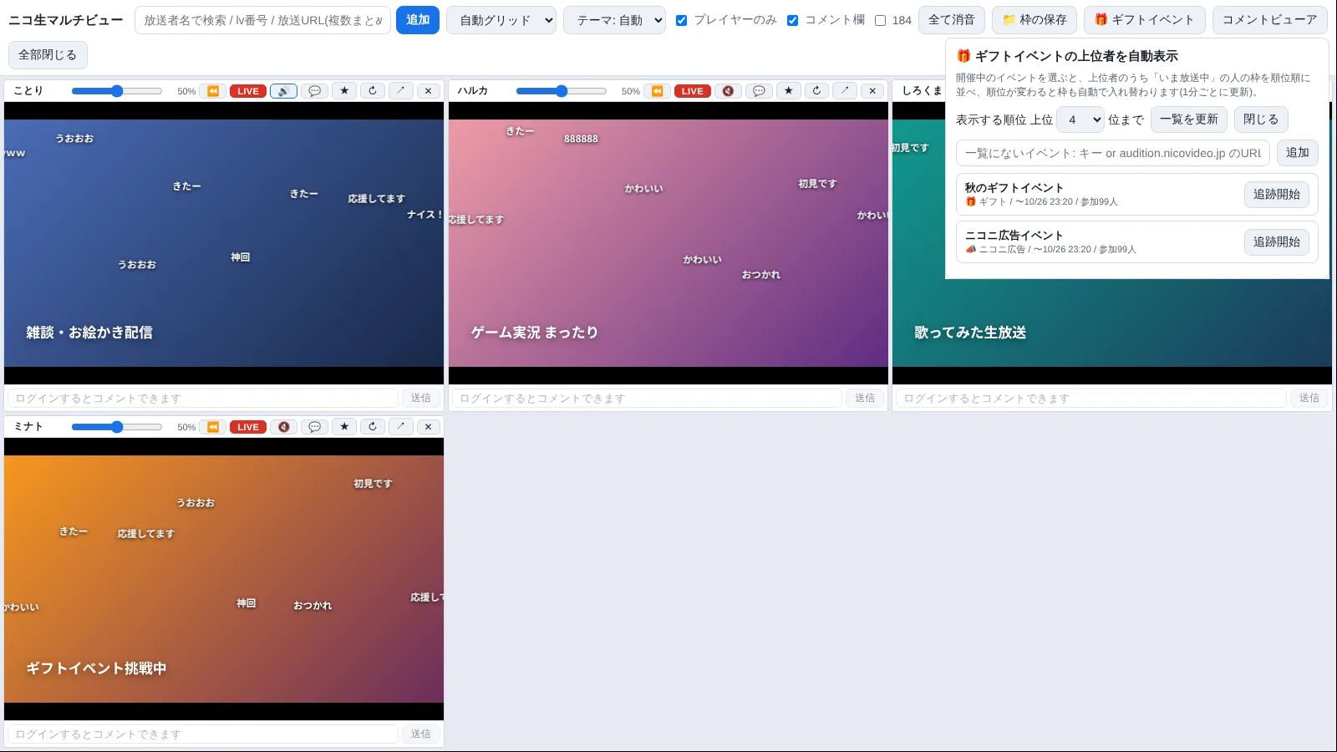Enable the 184 checkbox
This screenshot has height=752, width=1337.
point(881,20)
